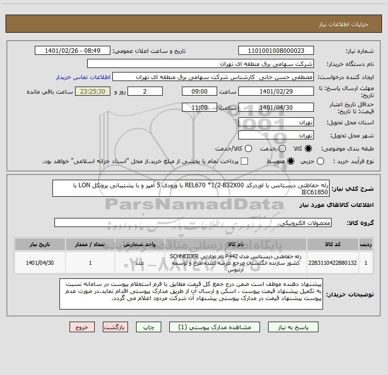Viewport: 388px width, 375px height.
Task: Click the بازگشت back button
Action: (x=115, y=327)
